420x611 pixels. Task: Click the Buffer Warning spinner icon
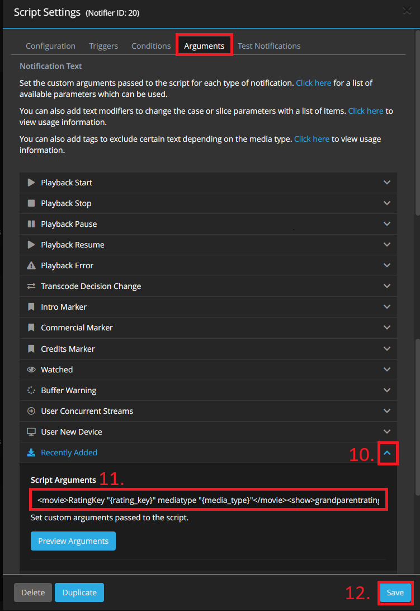31,390
